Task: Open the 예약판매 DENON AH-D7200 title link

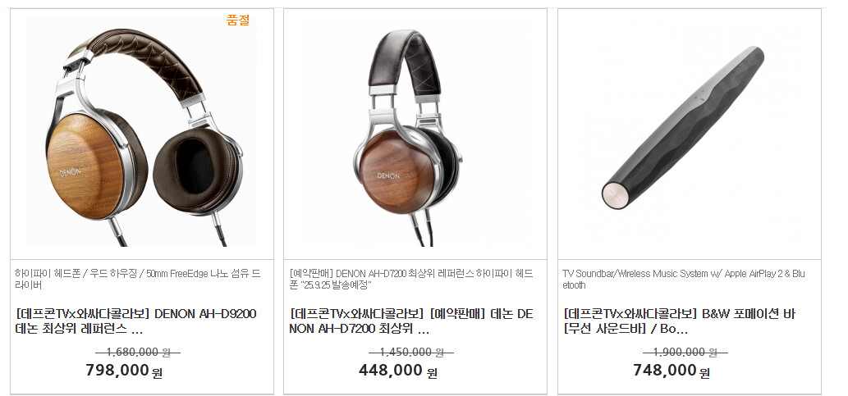Action: tap(411, 321)
